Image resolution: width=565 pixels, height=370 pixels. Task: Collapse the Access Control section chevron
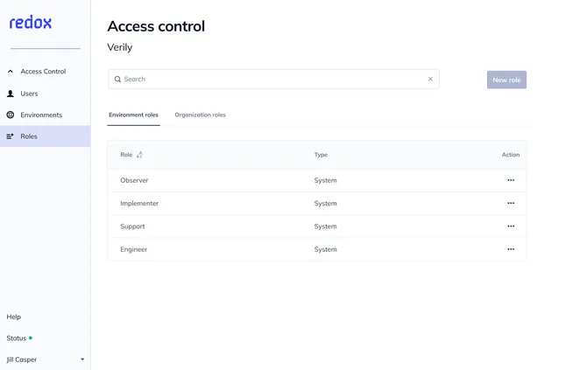click(11, 71)
